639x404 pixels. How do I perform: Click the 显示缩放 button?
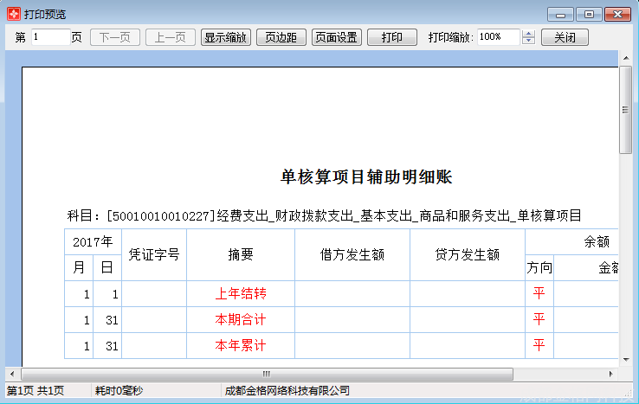click(x=226, y=37)
